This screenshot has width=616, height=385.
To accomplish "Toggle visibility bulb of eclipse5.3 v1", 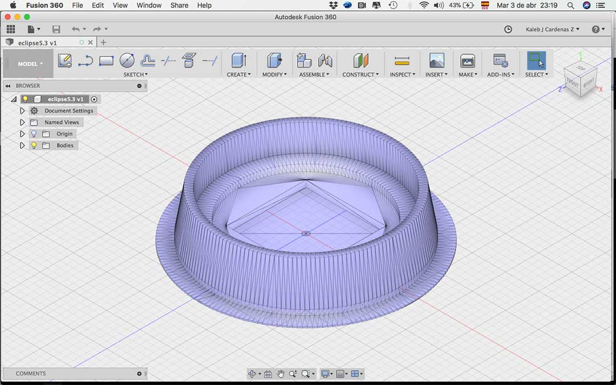I will 25,99.
